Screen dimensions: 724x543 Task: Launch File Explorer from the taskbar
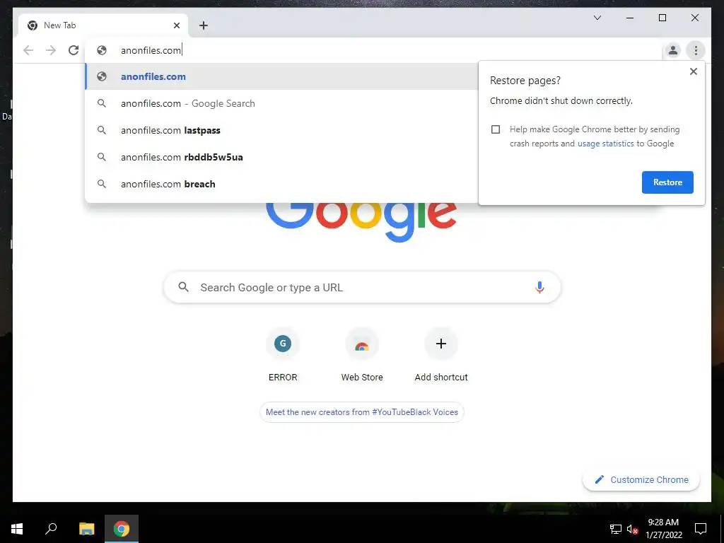[x=86, y=529]
